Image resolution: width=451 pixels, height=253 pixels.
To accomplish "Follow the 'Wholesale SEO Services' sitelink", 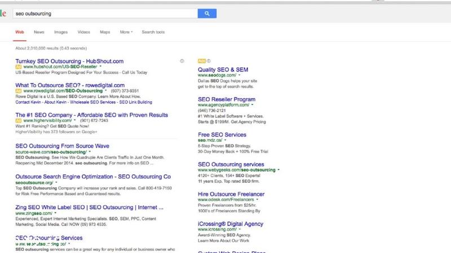I will (x=93, y=102).
